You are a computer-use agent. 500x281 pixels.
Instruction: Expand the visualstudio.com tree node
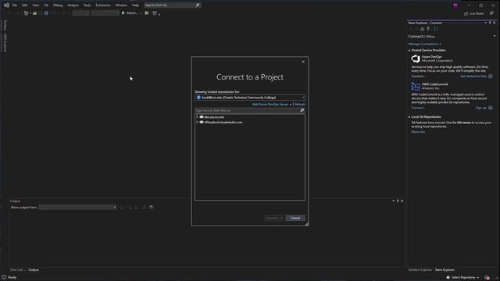pyautogui.click(x=197, y=122)
